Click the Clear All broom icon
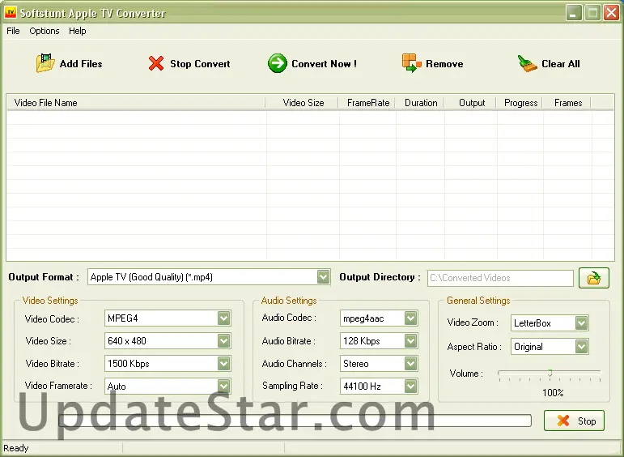The image size is (624, 457). click(x=528, y=63)
